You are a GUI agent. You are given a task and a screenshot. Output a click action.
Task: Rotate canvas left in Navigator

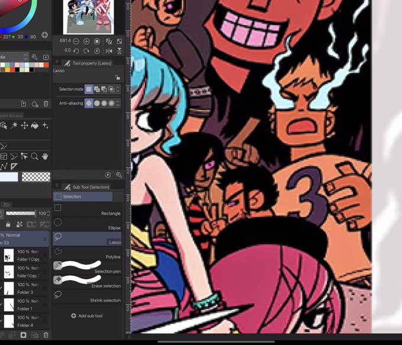coord(76,51)
